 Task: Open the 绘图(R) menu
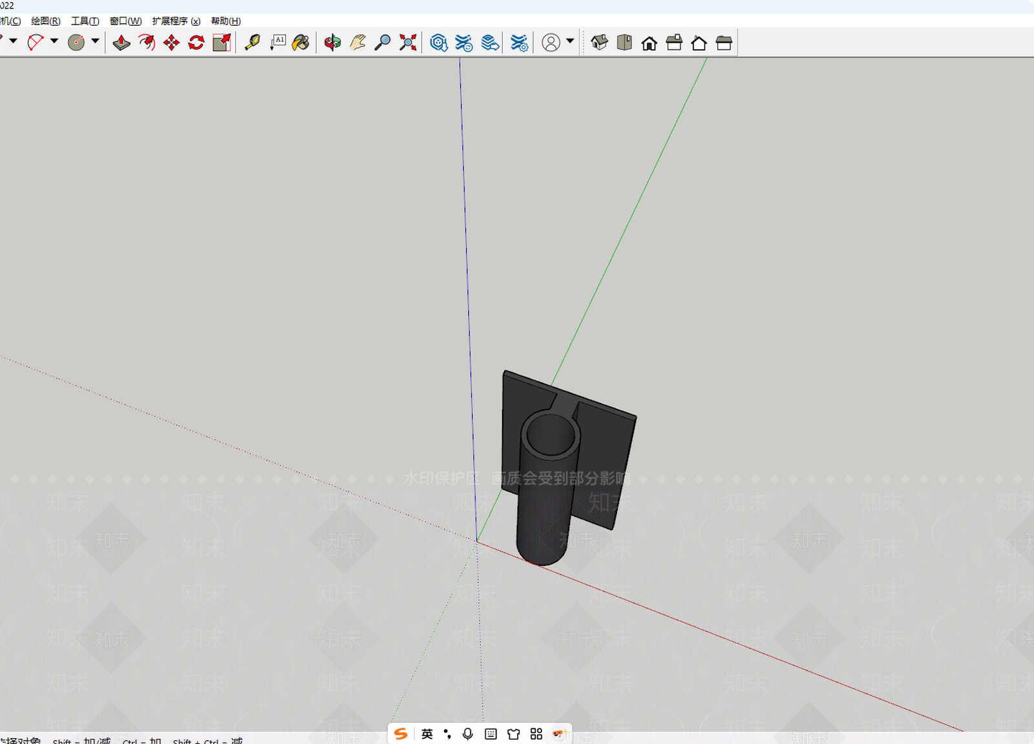[x=46, y=21]
